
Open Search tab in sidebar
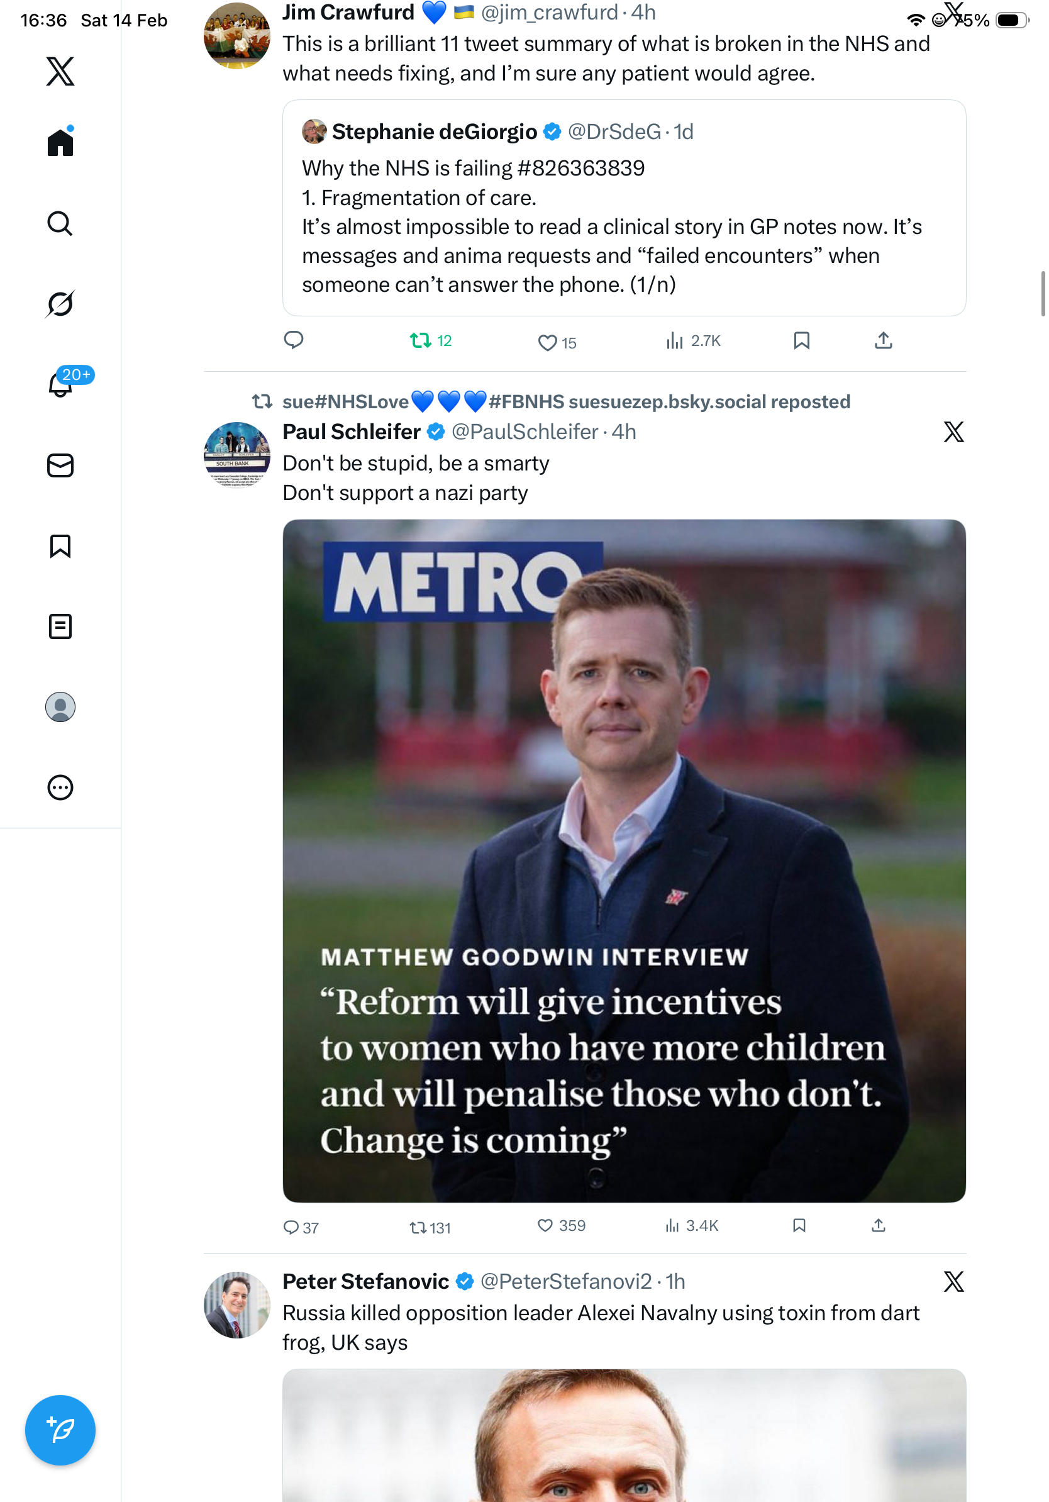point(60,223)
